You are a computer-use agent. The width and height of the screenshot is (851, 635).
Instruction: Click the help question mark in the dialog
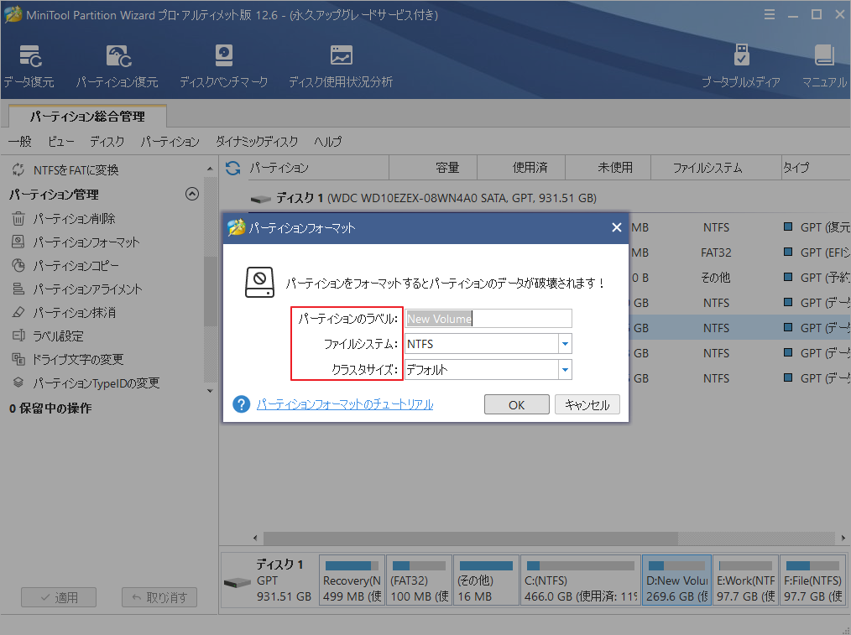pyautogui.click(x=241, y=404)
